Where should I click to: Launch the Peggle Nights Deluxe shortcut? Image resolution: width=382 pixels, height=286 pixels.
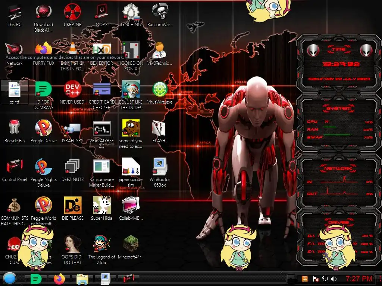point(43,173)
